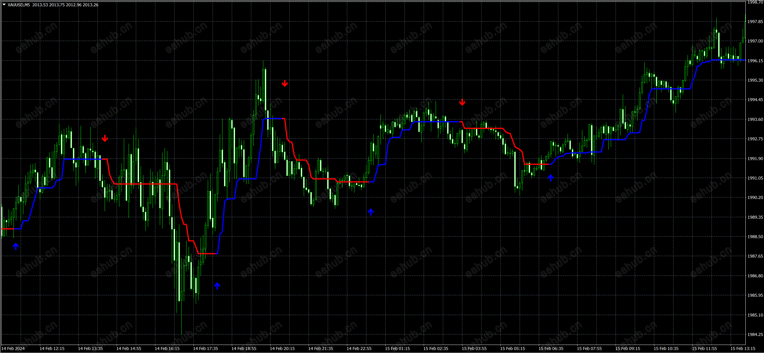Select the red down arrow after the highest spike

(x=285, y=83)
